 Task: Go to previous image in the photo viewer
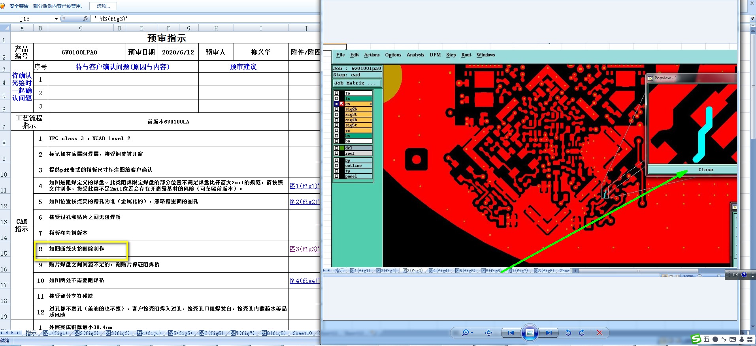511,333
